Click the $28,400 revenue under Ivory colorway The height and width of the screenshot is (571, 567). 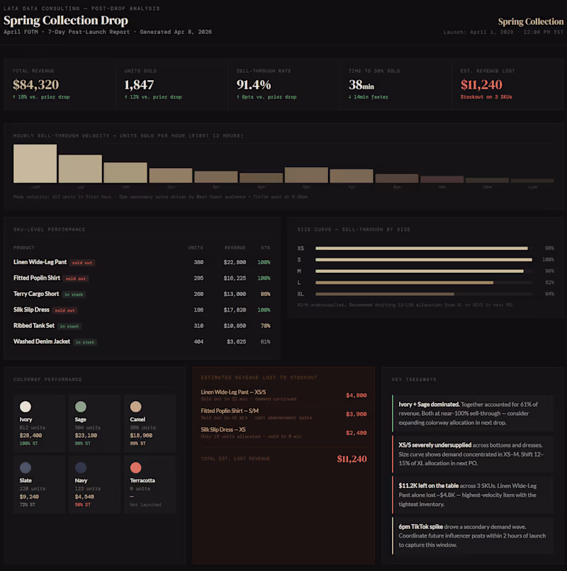click(x=30, y=436)
